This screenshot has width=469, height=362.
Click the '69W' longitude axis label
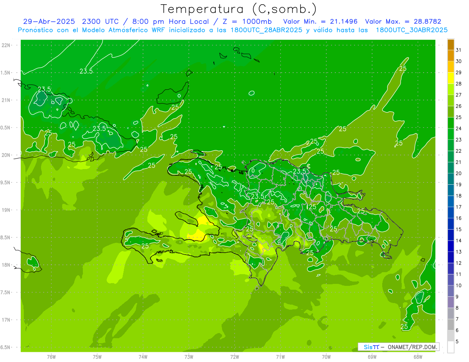[x=372, y=357]
